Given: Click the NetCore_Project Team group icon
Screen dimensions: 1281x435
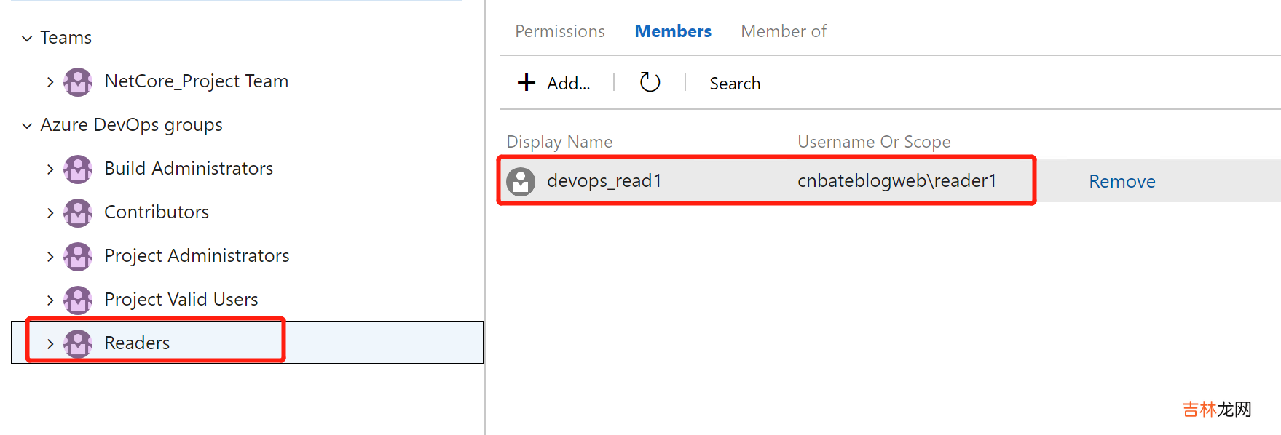Looking at the screenshot, I should click(x=78, y=81).
